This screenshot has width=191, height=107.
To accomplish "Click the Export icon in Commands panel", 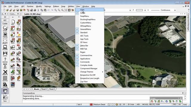I will click(x=13, y=85).
